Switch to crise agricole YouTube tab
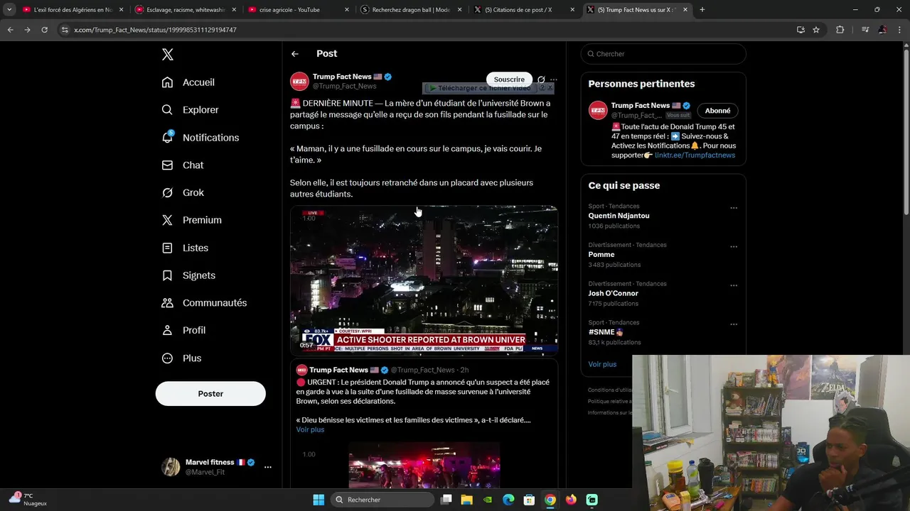Image resolution: width=910 pixels, height=511 pixels. (x=299, y=10)
